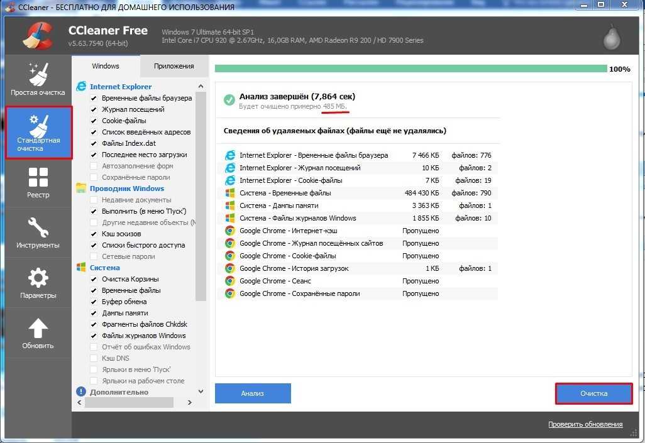This screenshot has width=645, height=443.
Task: Select Стандартная очистка sidebar icon
Action: coord(38,126)
